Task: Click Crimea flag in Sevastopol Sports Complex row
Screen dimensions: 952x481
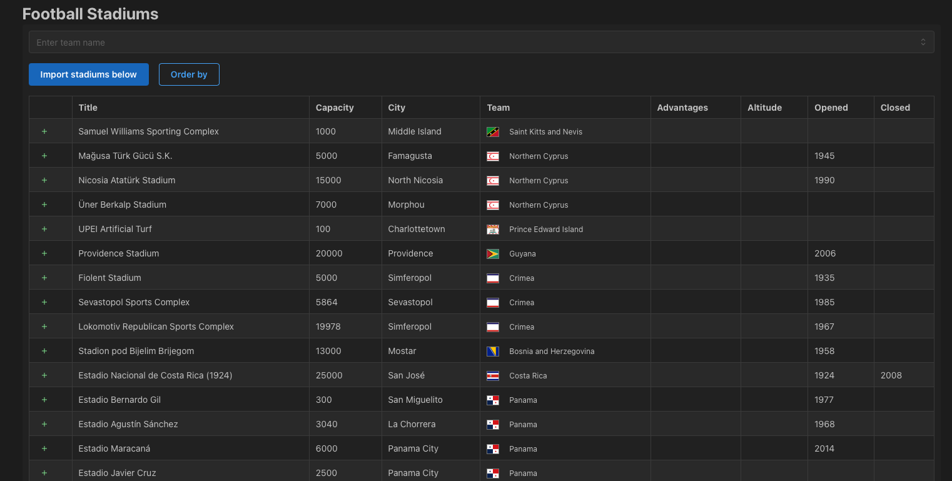Action: (493, 303)
